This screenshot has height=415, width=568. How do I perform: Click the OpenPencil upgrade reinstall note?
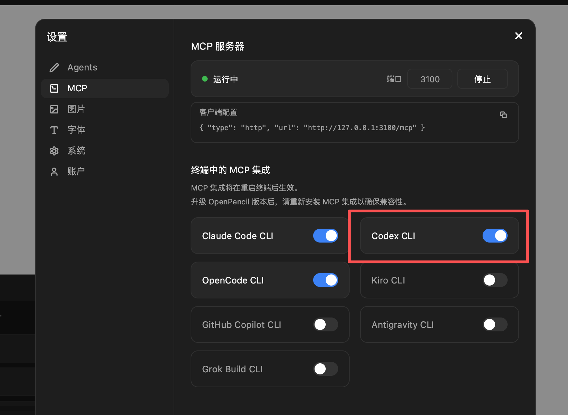click(300, 202)
